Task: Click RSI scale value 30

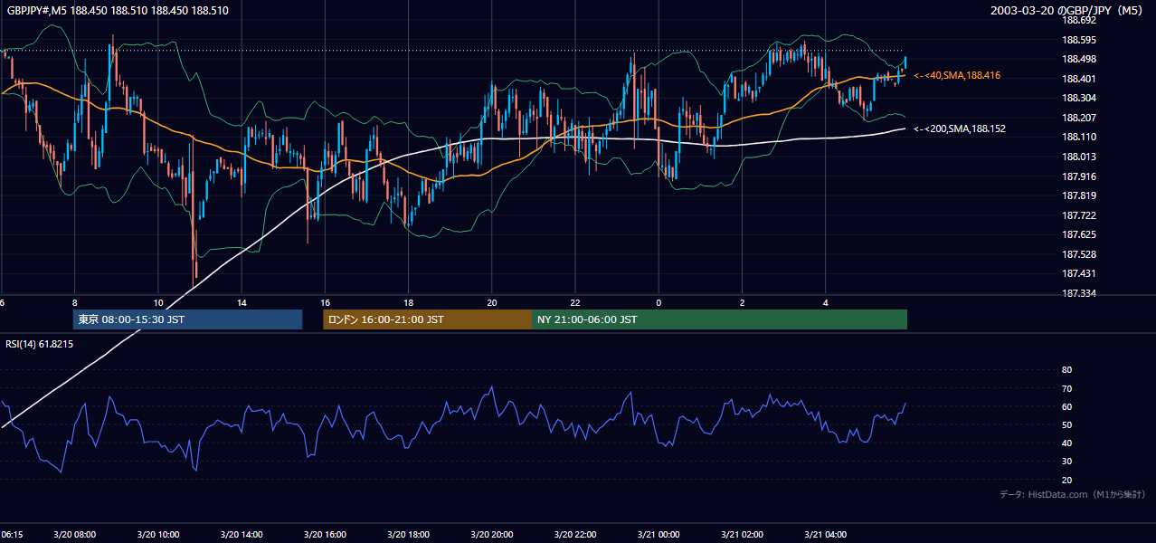Action: pyautogui.click(x=1066, y=462)
